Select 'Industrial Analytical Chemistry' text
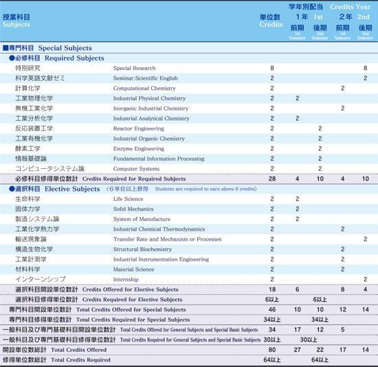 coord(151,119)
